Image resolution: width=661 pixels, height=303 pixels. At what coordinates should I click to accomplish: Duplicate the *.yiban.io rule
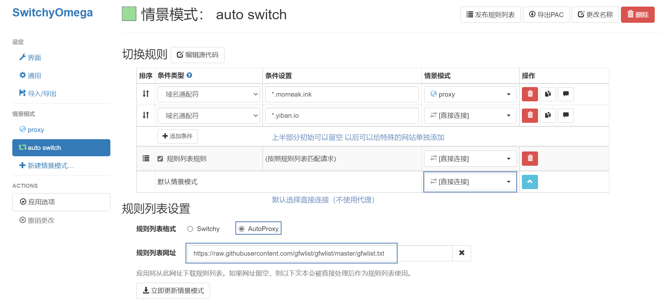pos(548,116)
